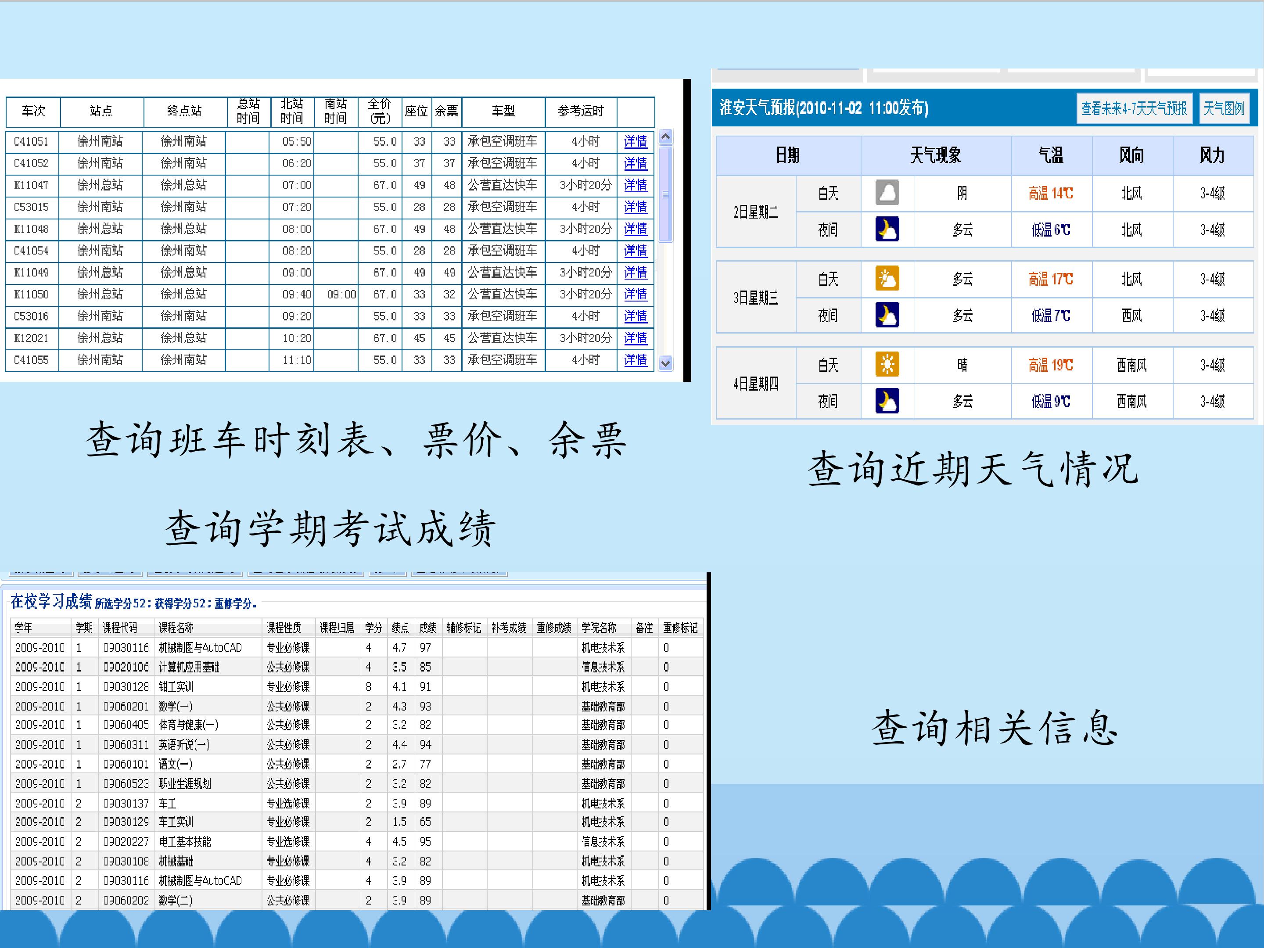This screenshot has width=1264, height=948.
Task: Click the 风力 column header
Action: 1213,155
